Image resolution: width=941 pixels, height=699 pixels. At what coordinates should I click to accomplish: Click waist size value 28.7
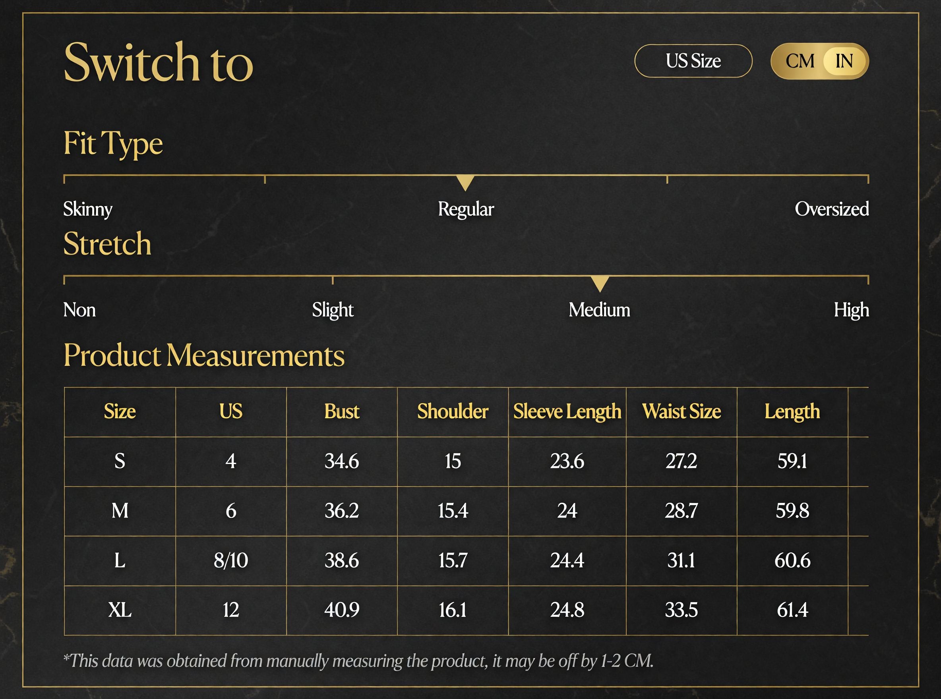pos(682,511)
